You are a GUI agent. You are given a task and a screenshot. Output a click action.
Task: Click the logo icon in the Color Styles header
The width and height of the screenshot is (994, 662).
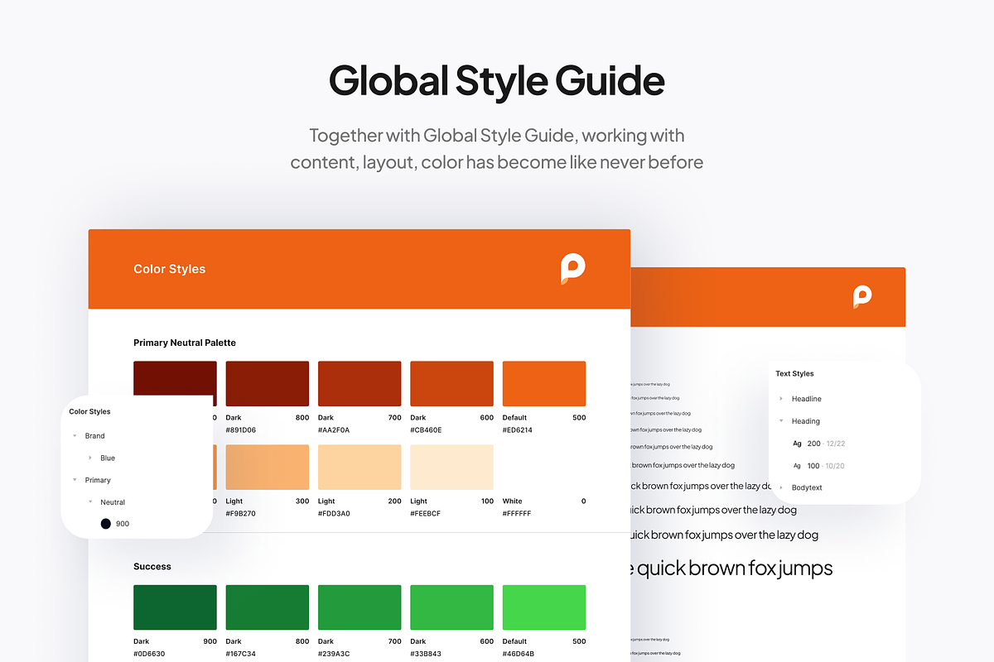(572, 269)
